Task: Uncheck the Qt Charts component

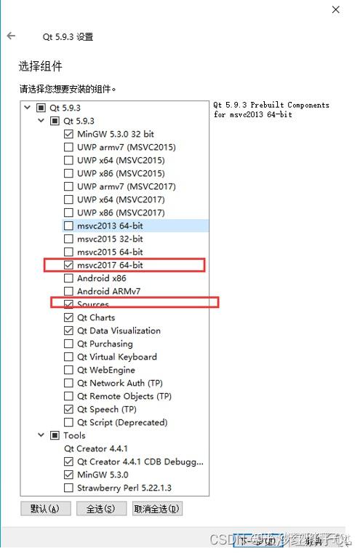Action: click(x=68, y=317)
